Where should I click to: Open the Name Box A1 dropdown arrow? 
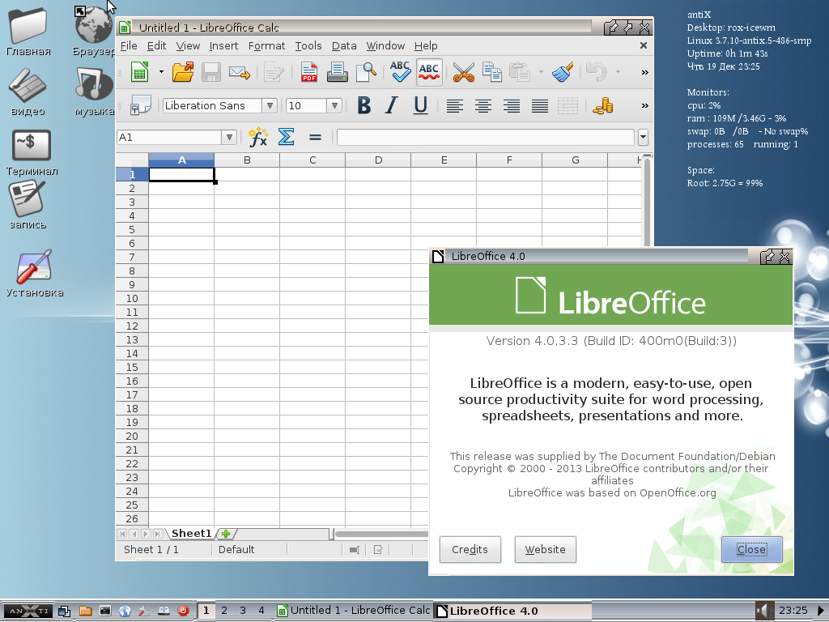[229, 138]
